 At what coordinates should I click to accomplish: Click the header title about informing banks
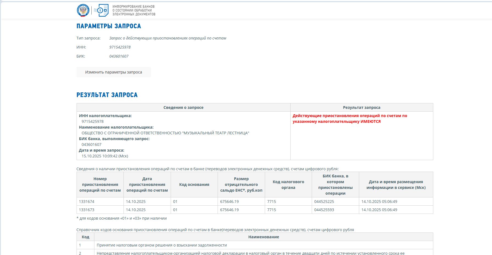coord(134,10)
